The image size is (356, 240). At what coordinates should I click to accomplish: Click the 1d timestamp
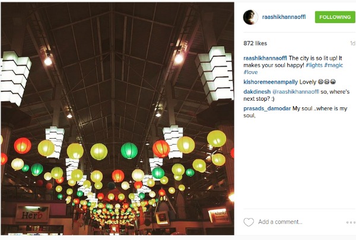[x=352, y=43]
